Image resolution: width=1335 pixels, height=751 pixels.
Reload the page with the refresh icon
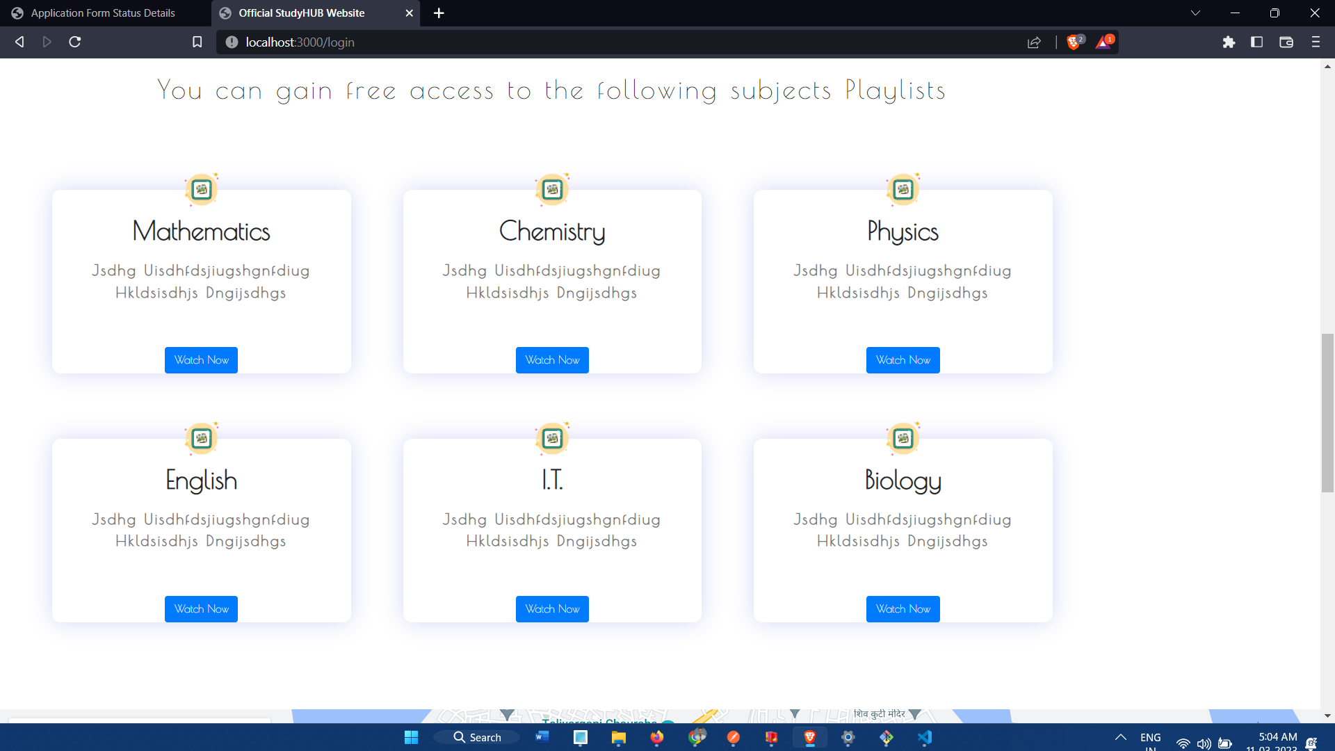point(74,42)
